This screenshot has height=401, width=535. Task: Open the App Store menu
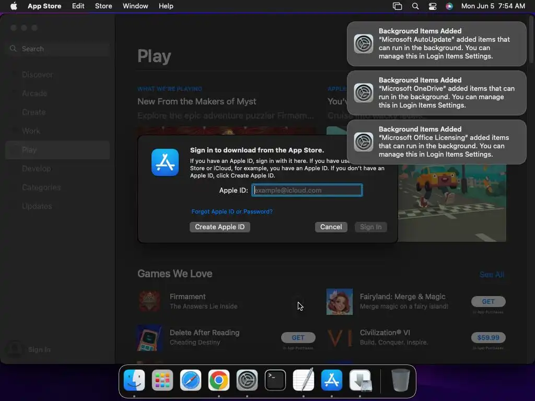44,6
